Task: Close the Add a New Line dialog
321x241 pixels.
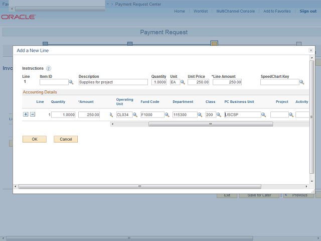Action: (311, 51)
